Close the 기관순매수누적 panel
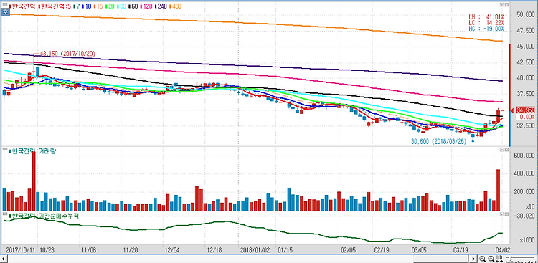The image size is (538, 263). click(506, 214)
